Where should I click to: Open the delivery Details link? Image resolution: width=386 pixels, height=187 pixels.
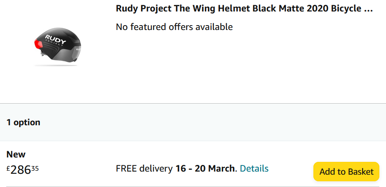254,168
